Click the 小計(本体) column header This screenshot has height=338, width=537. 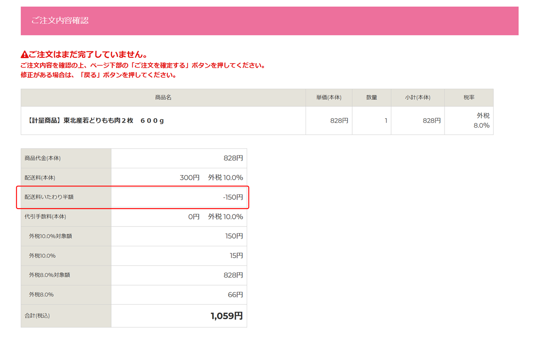pos(418,98)
